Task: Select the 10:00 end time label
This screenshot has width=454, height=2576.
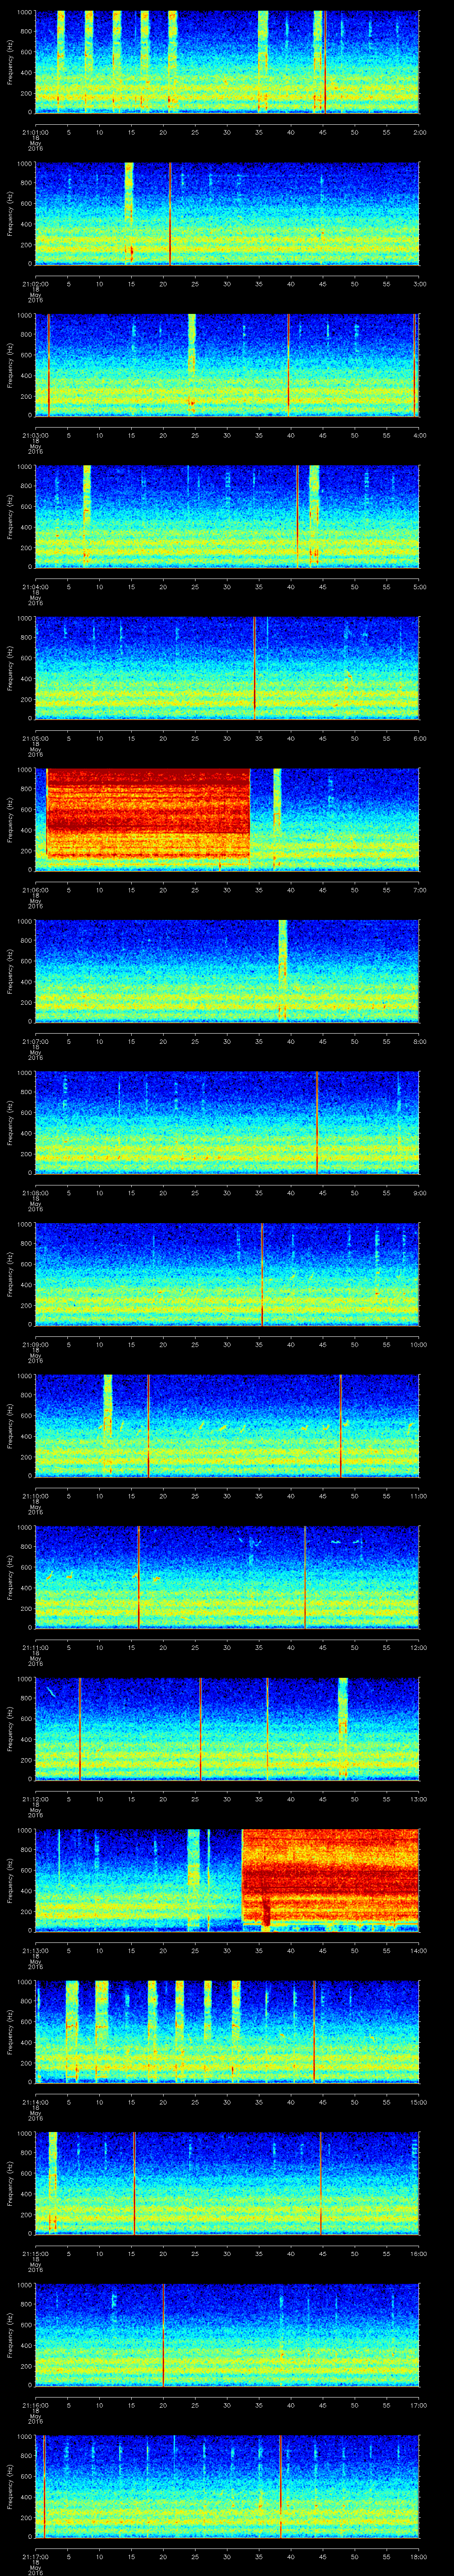Action: 418,1345
